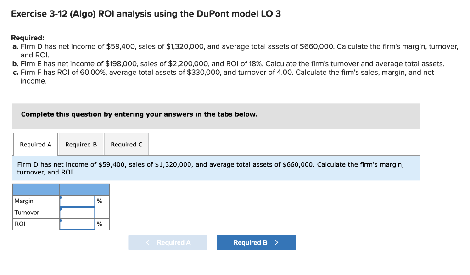The image size is (470, 275).
Task: Switch to the Required B tab
Action: coord(81,144)
